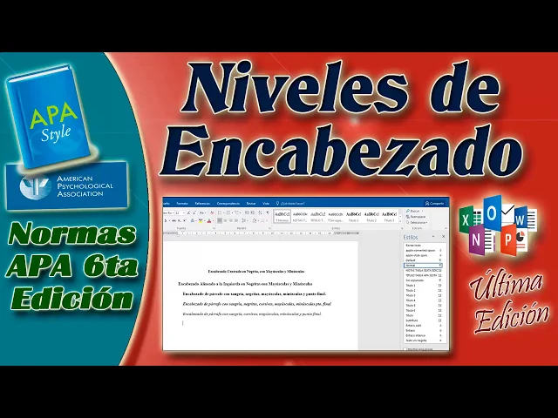Click the change case Aa icon
558x418 pixels.
point(202,212)
